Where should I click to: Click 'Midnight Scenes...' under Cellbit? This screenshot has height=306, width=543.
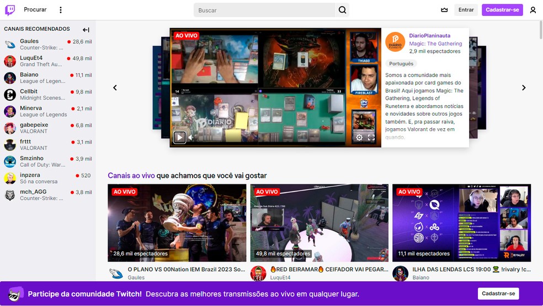click(42, 98)
